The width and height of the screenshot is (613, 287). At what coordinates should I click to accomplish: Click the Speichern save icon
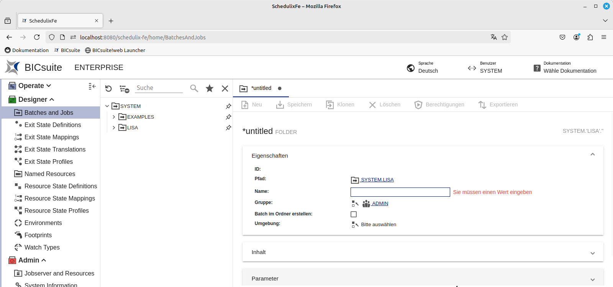(x=280, y=104)
